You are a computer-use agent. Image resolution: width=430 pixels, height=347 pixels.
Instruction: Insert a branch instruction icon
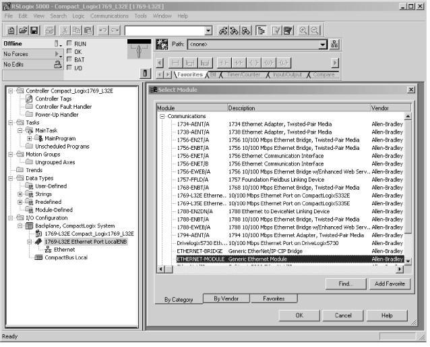pyautogui.click(x=190, y=63)
